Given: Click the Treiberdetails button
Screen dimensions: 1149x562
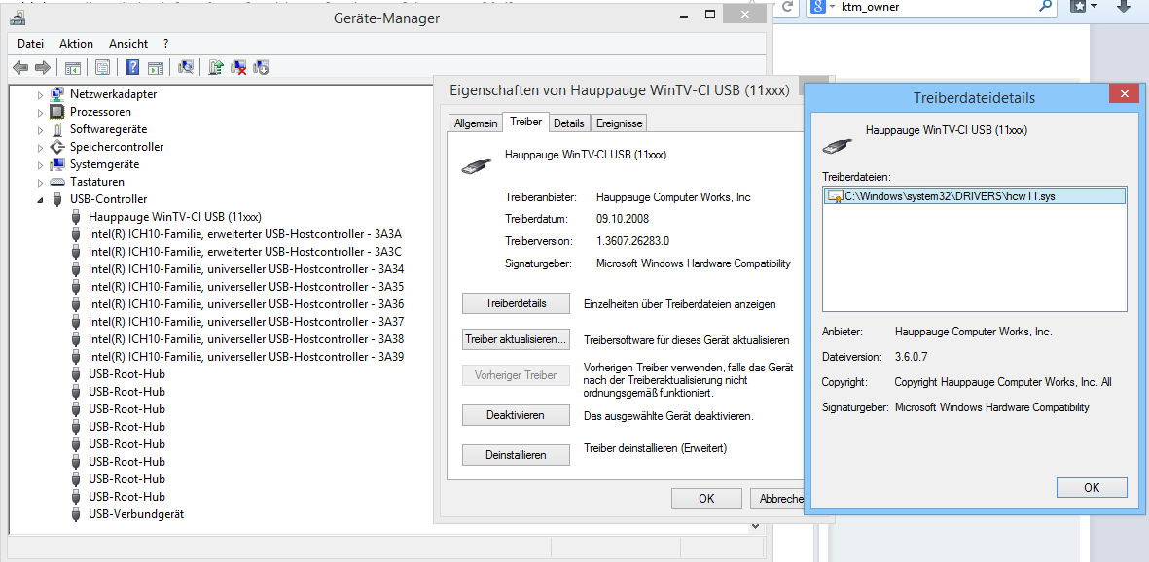Looking at the screenshot, I should tap(516, 303).
